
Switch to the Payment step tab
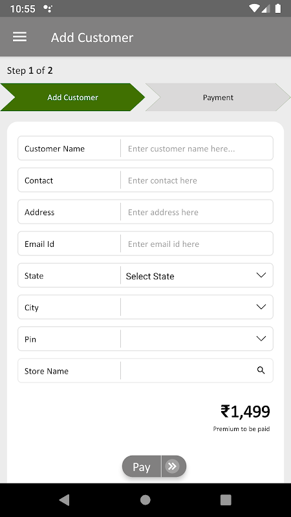[218, 98]
